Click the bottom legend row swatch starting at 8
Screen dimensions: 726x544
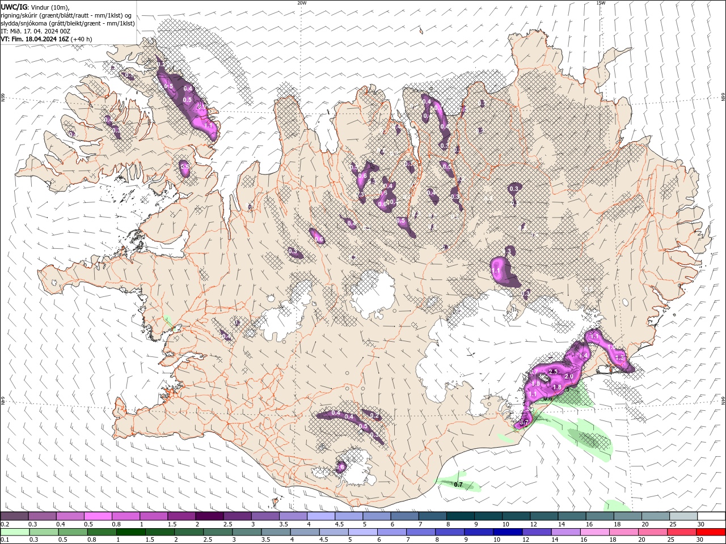click(x=450, y=532)
